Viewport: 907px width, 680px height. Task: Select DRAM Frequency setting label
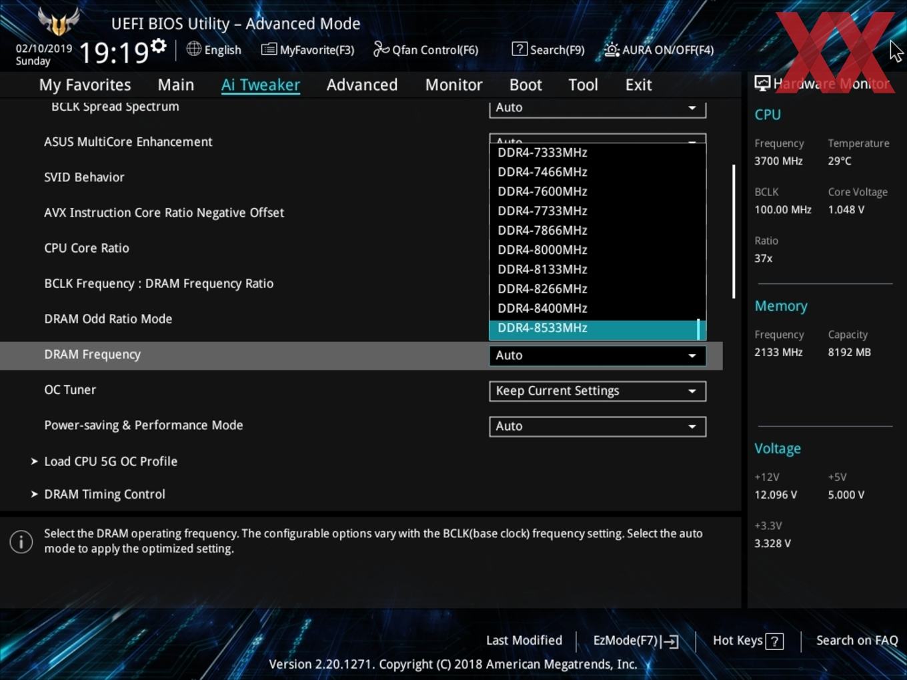coord(92,355)
